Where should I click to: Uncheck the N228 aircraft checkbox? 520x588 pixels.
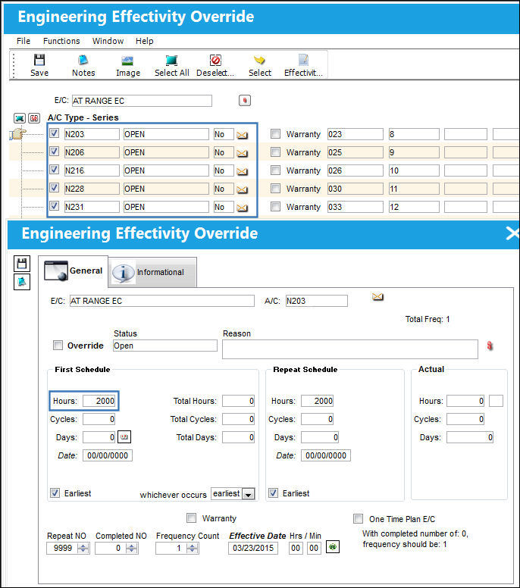[x=54, y=187]
